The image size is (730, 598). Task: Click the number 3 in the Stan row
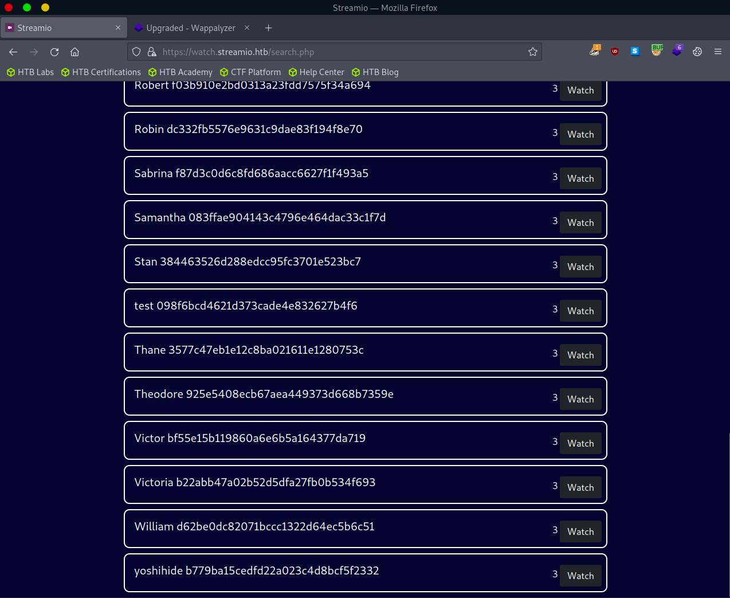point(555,265)
